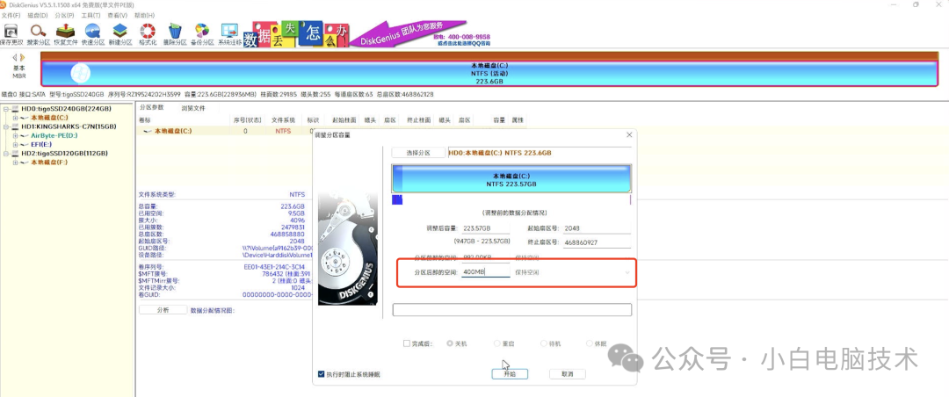Collapse the HD0:tigoSSD240GB tree node

pos(5,109)
